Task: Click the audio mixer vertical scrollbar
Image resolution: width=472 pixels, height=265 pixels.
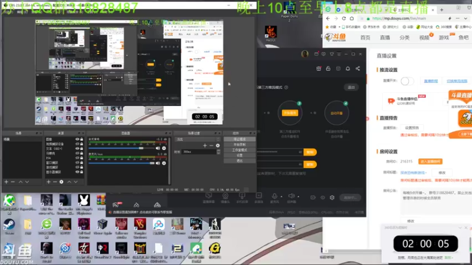Action: point(169,160)
